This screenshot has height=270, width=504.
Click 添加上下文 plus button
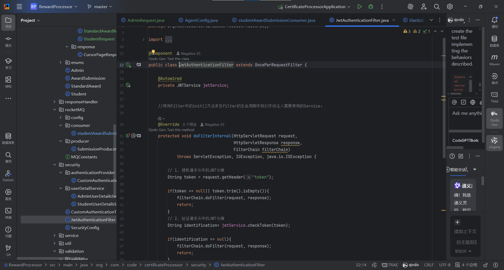(x=457, y=222)
